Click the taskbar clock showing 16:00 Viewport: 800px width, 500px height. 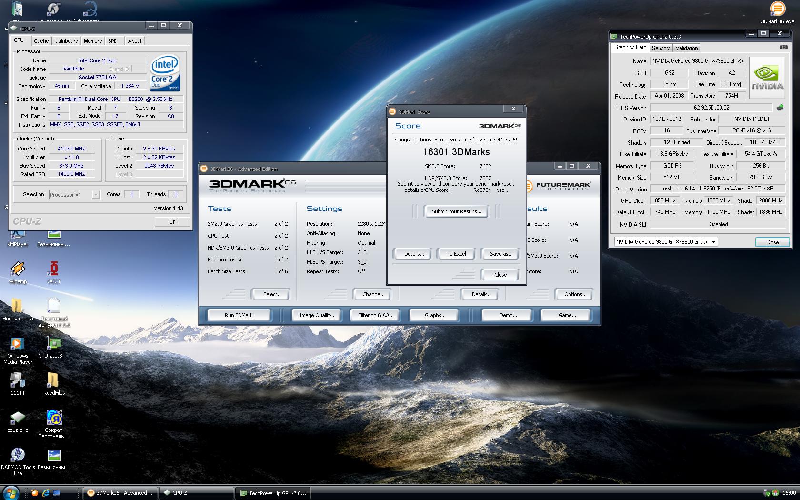(789, 493)
